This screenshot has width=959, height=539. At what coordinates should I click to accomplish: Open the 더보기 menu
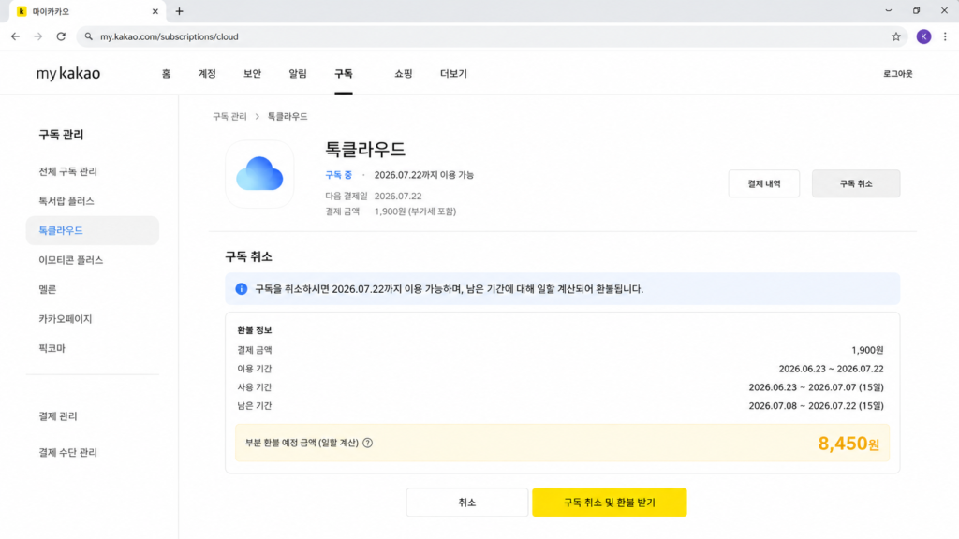pos(453,73)
